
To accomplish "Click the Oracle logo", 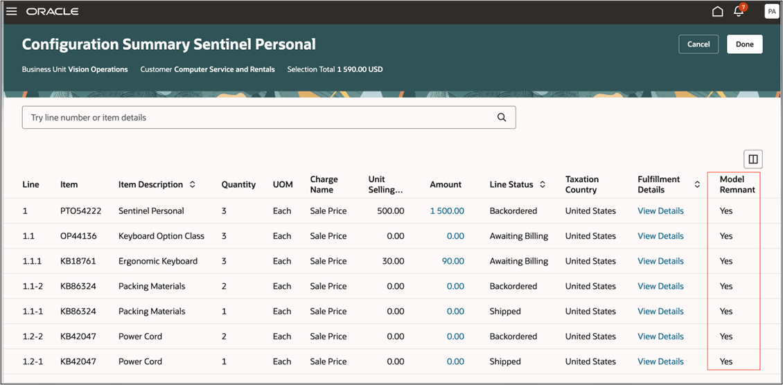I will point(53,12).
